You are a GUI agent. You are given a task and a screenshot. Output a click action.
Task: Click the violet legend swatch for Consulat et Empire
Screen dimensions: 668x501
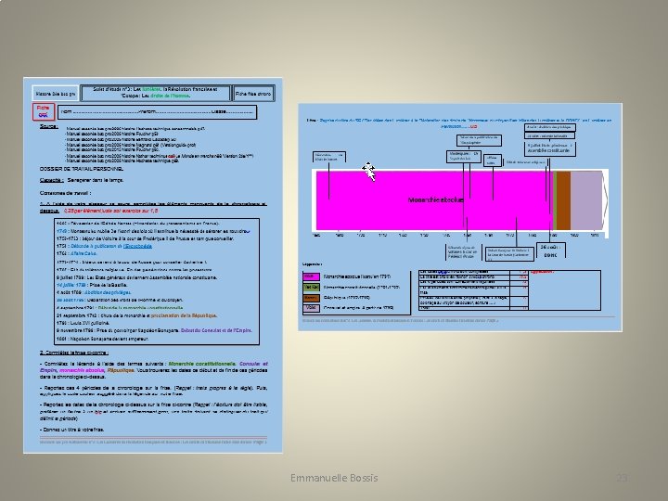coord(311,308)
